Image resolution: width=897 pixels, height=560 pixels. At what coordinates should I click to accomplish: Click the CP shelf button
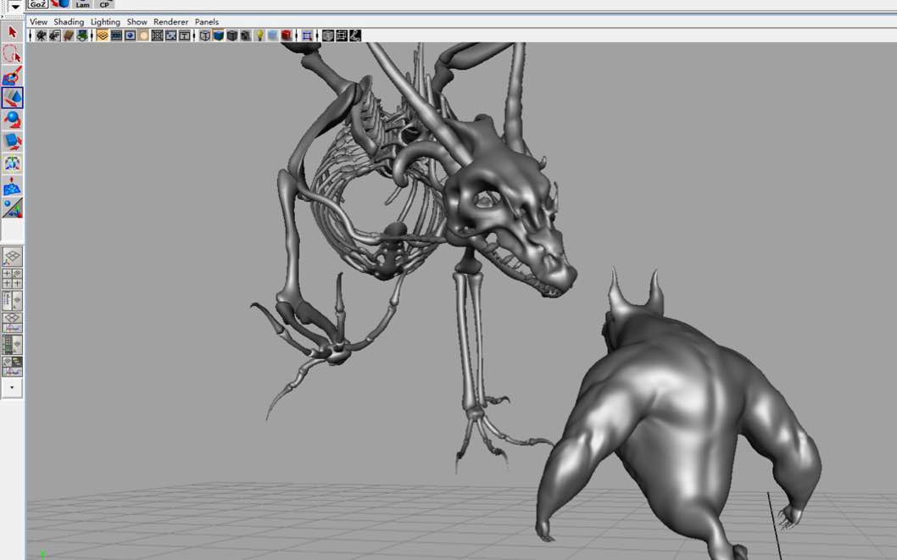104,4
